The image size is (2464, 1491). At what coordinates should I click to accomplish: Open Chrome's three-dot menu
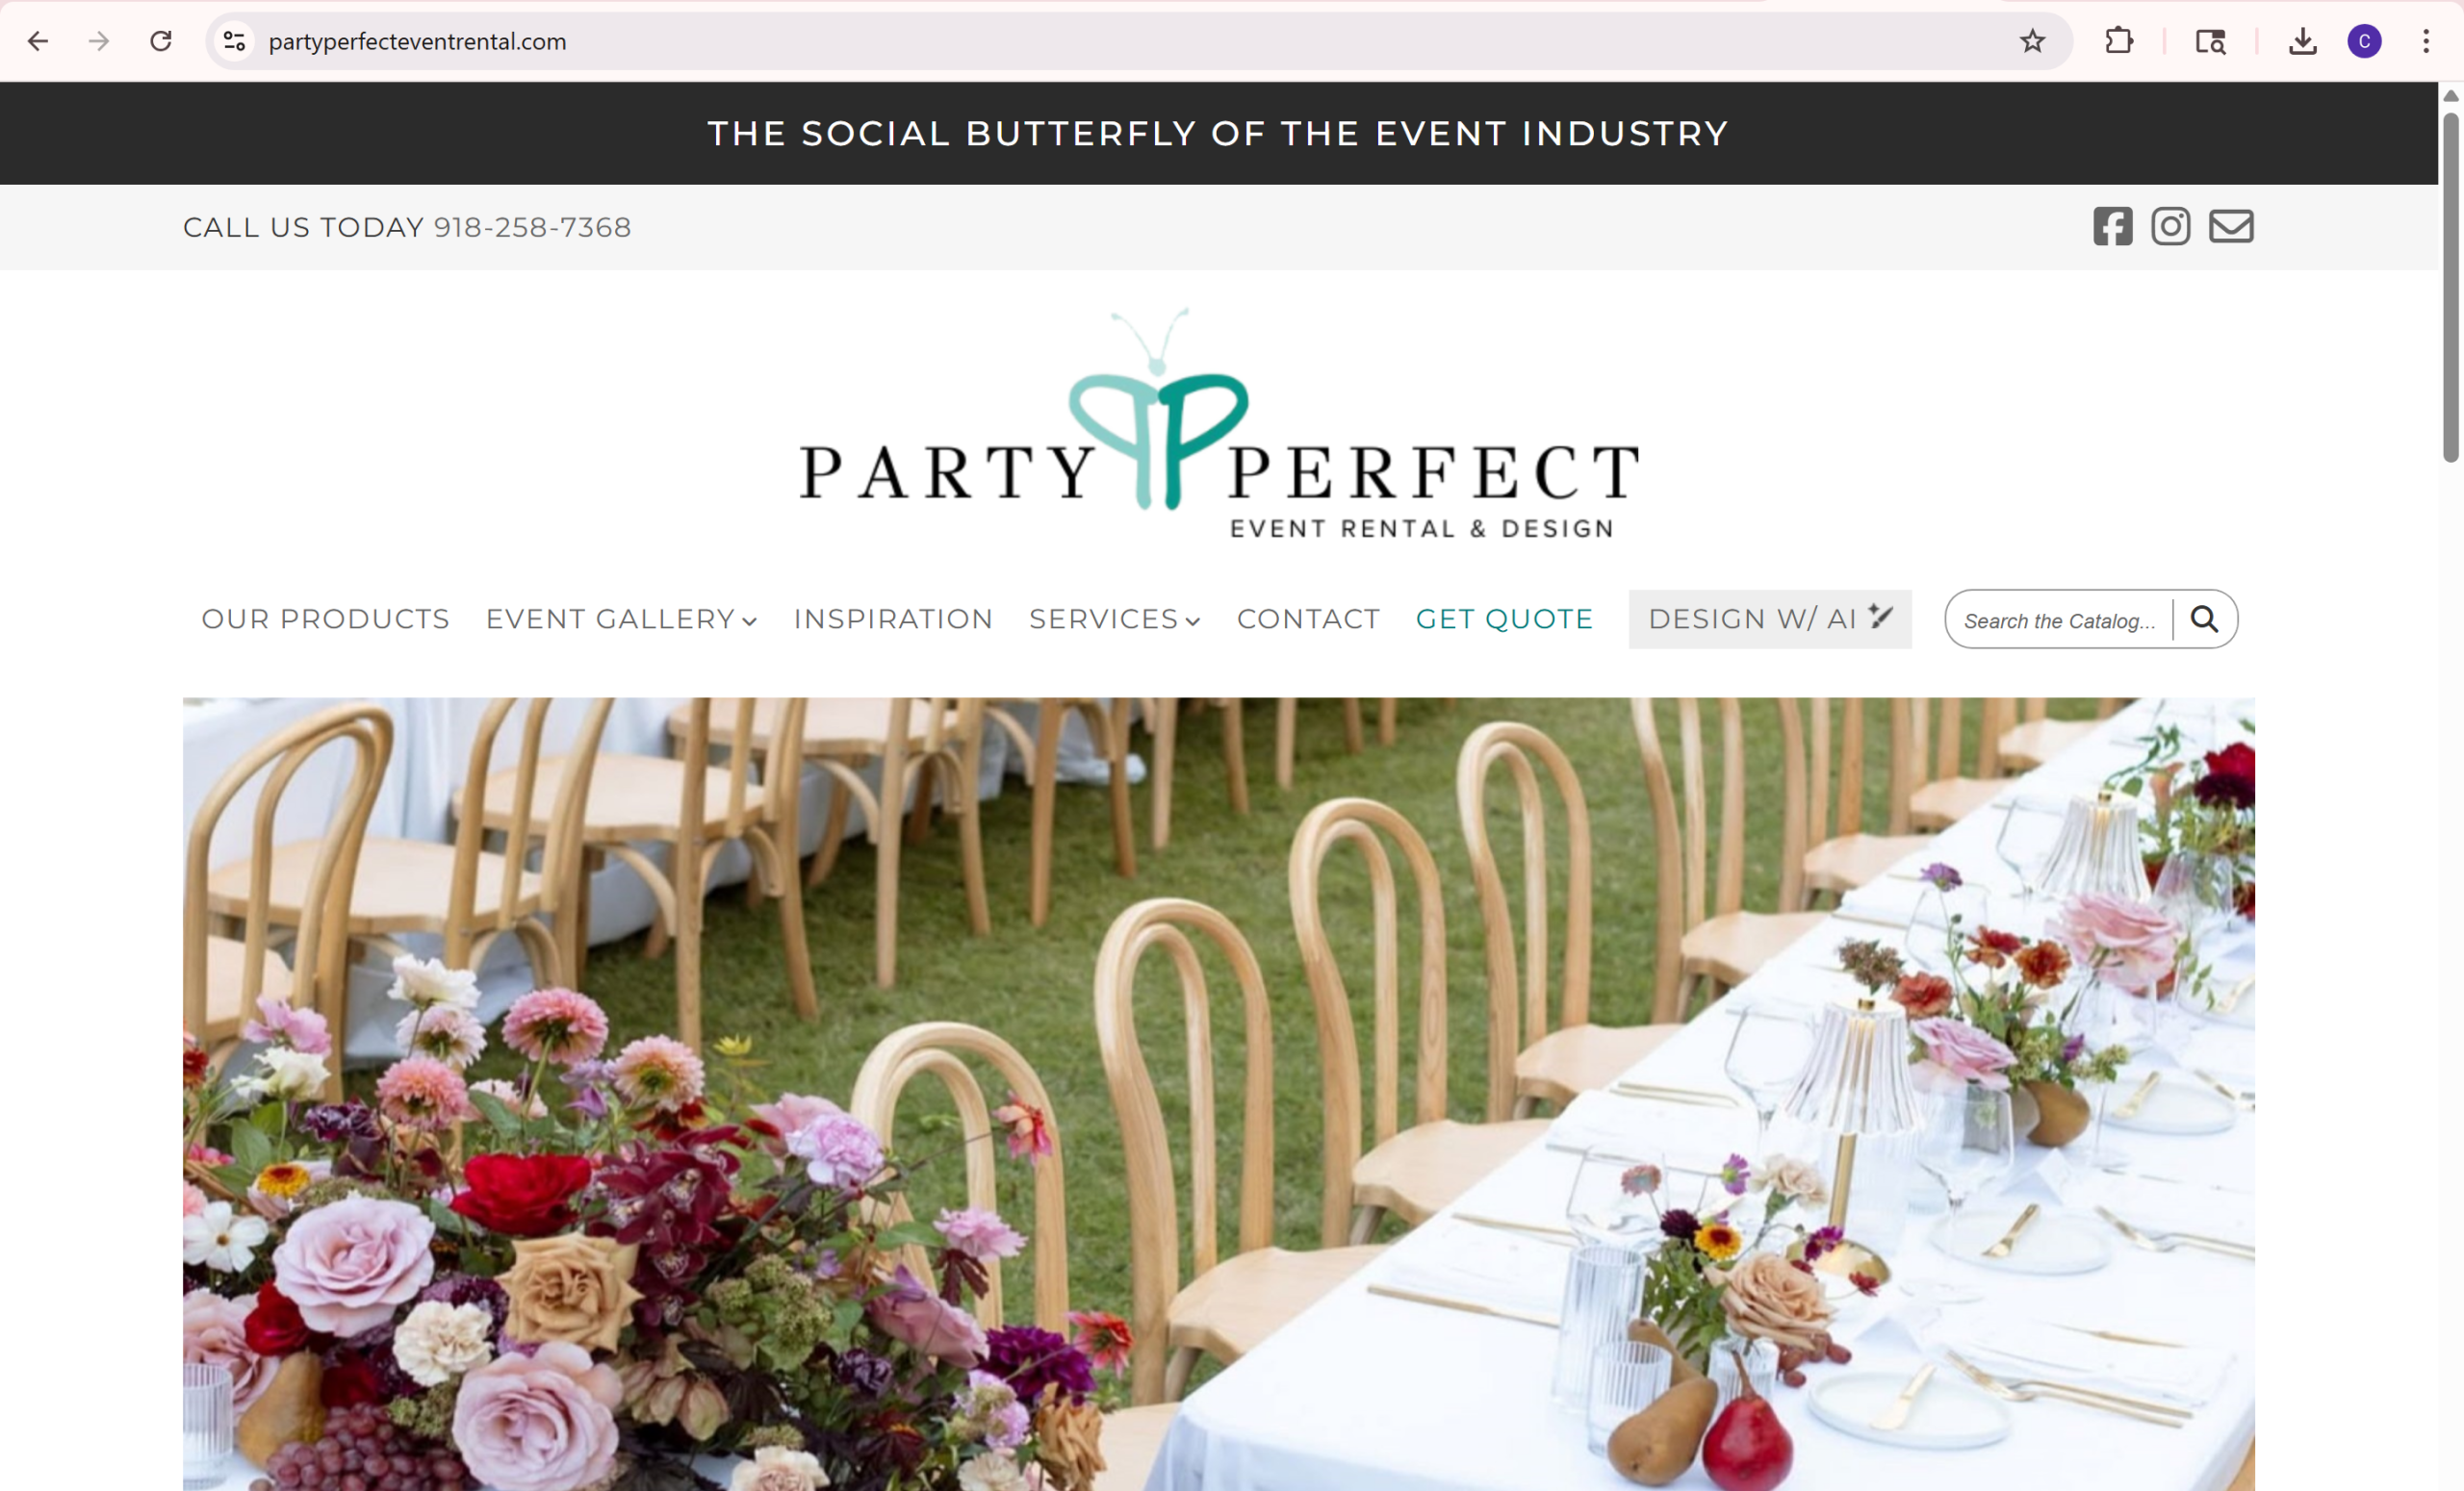coord(2426,41)
